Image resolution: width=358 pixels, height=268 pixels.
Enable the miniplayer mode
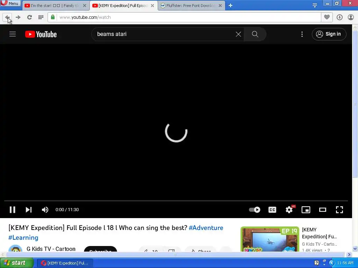[306, 210]
